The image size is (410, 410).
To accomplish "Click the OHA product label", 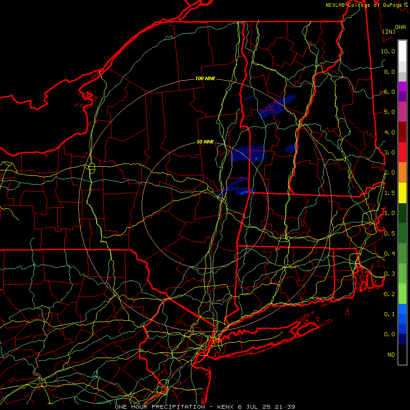I will 400,27.
